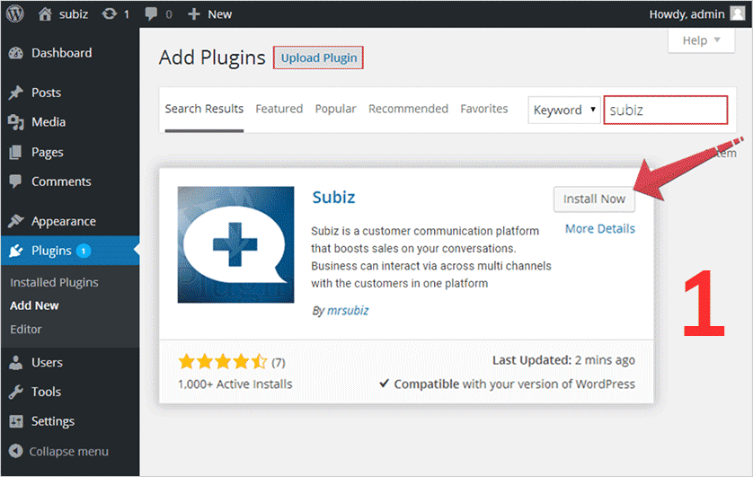The width and height of the screenshot is (753, 477).
Task: Click New in the admin bar
Action: (220, 14)
